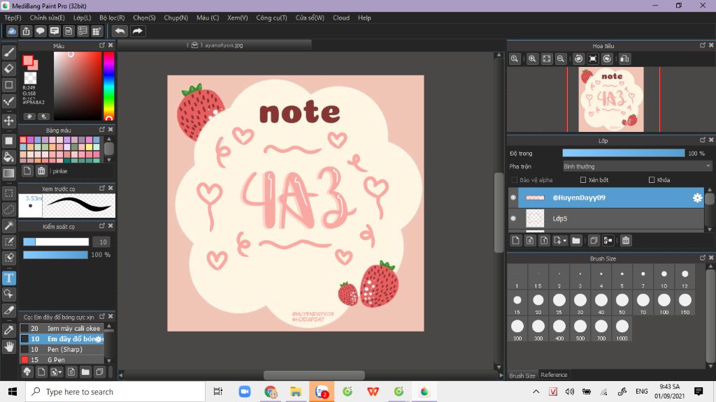Select the Gradient tool

8,173
